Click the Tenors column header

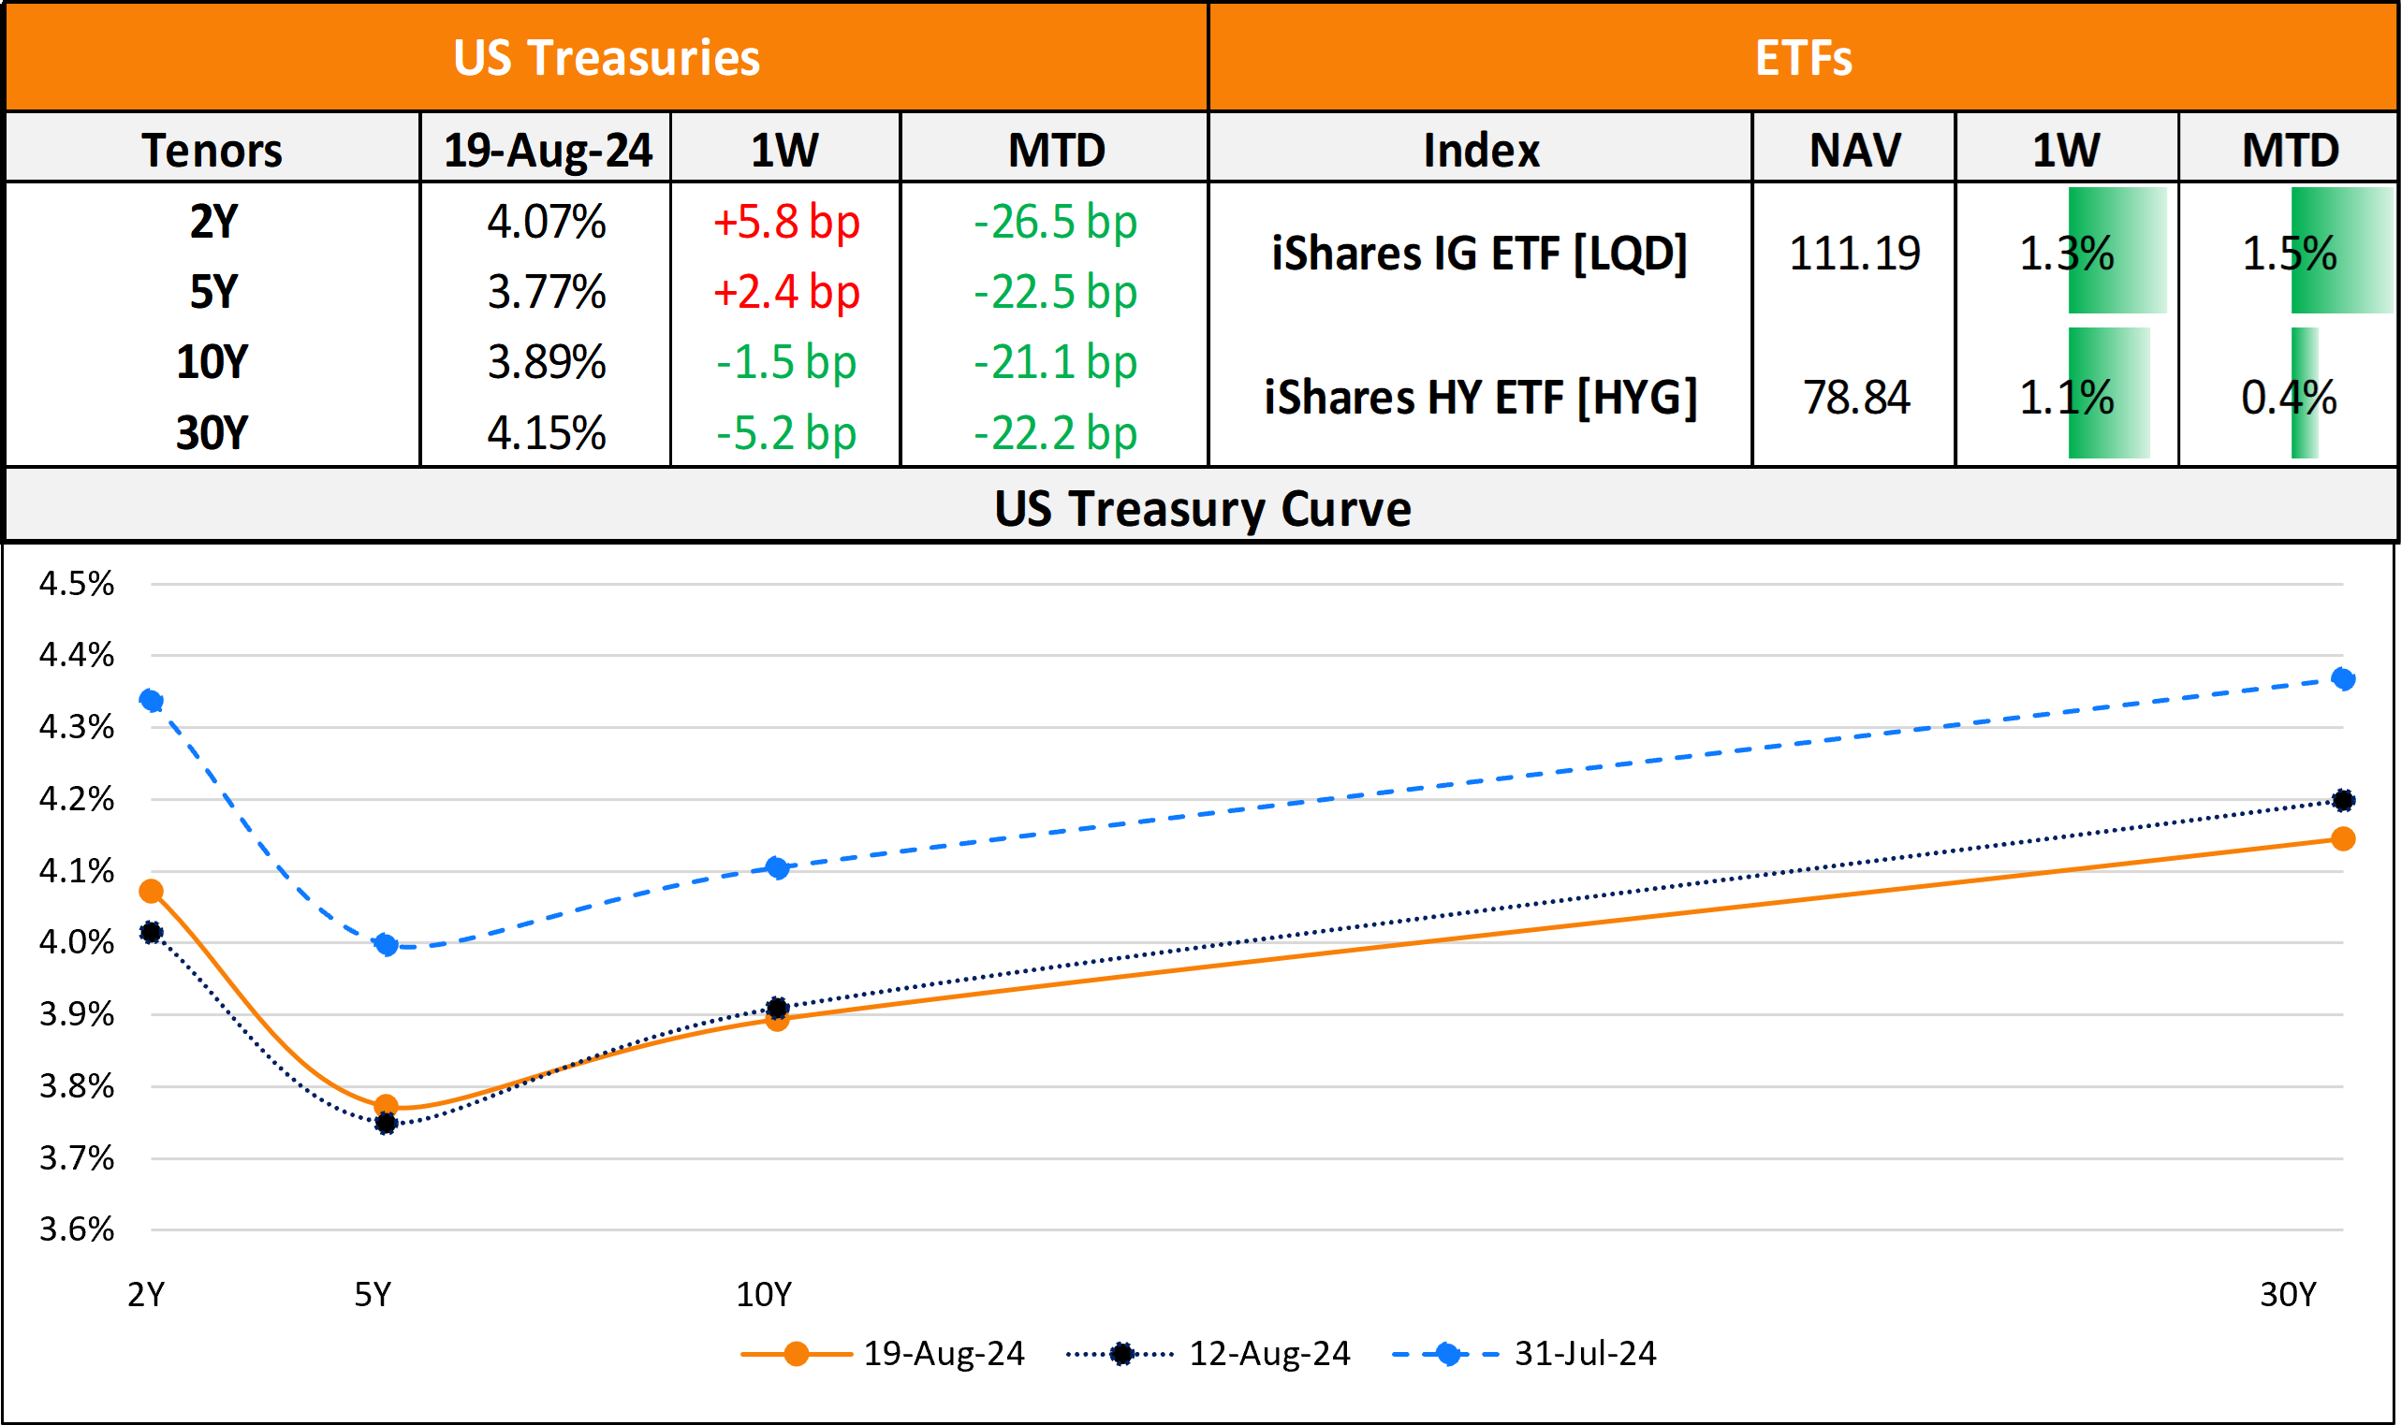[212, 150]
